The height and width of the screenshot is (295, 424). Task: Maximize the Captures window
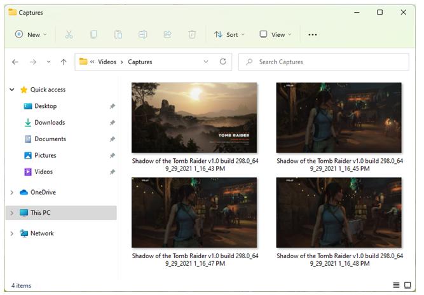point(380,12)
